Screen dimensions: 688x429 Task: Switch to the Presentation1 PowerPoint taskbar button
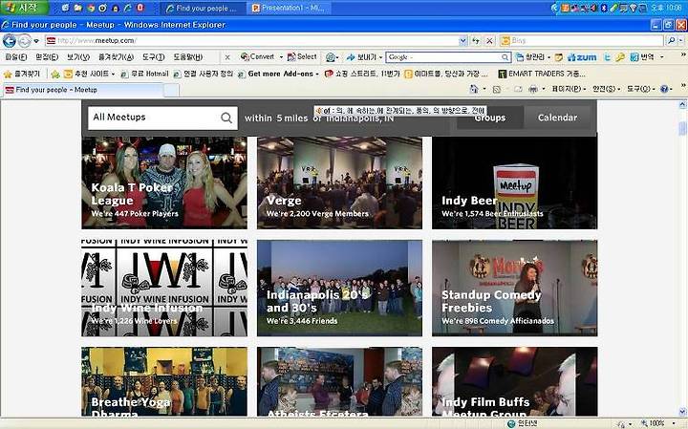point(290,8)
